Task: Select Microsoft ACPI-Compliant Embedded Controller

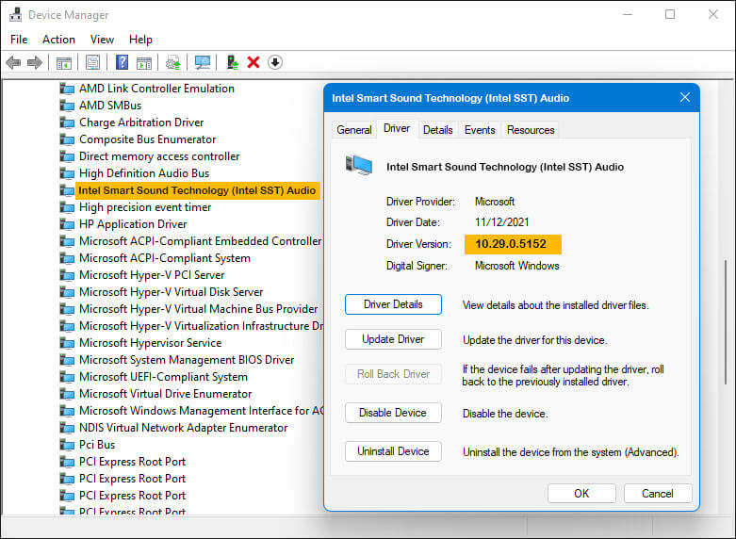Action: point(201,241)
